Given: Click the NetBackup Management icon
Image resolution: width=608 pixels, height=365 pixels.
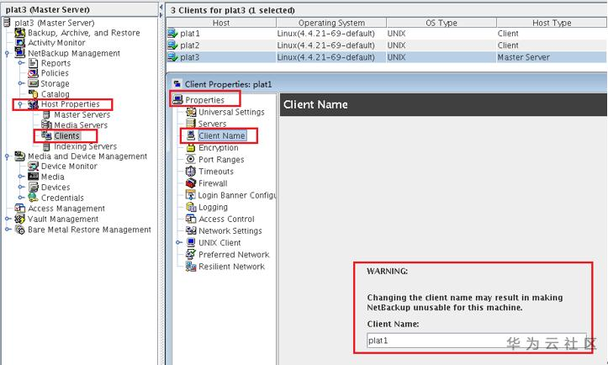Looking at the screenshot, I should pos(20,52).
